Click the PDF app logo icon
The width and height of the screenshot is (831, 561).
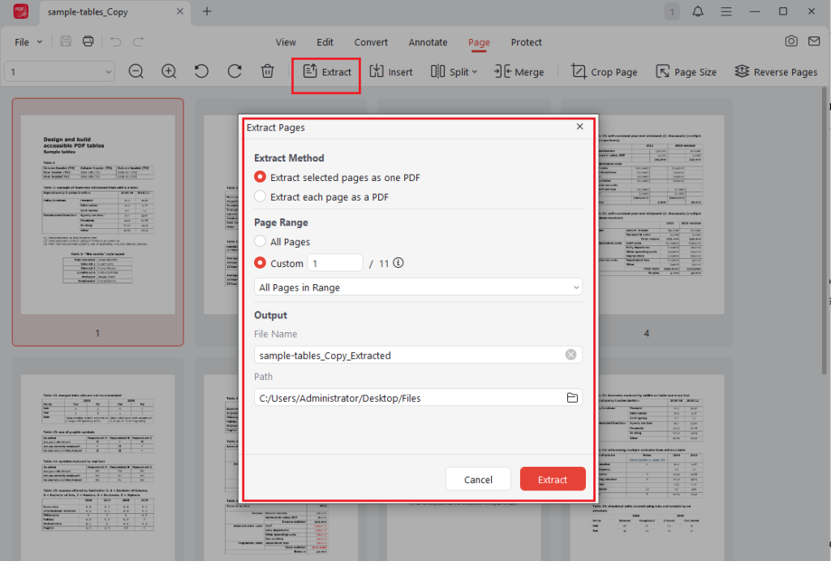pos(20,11)
